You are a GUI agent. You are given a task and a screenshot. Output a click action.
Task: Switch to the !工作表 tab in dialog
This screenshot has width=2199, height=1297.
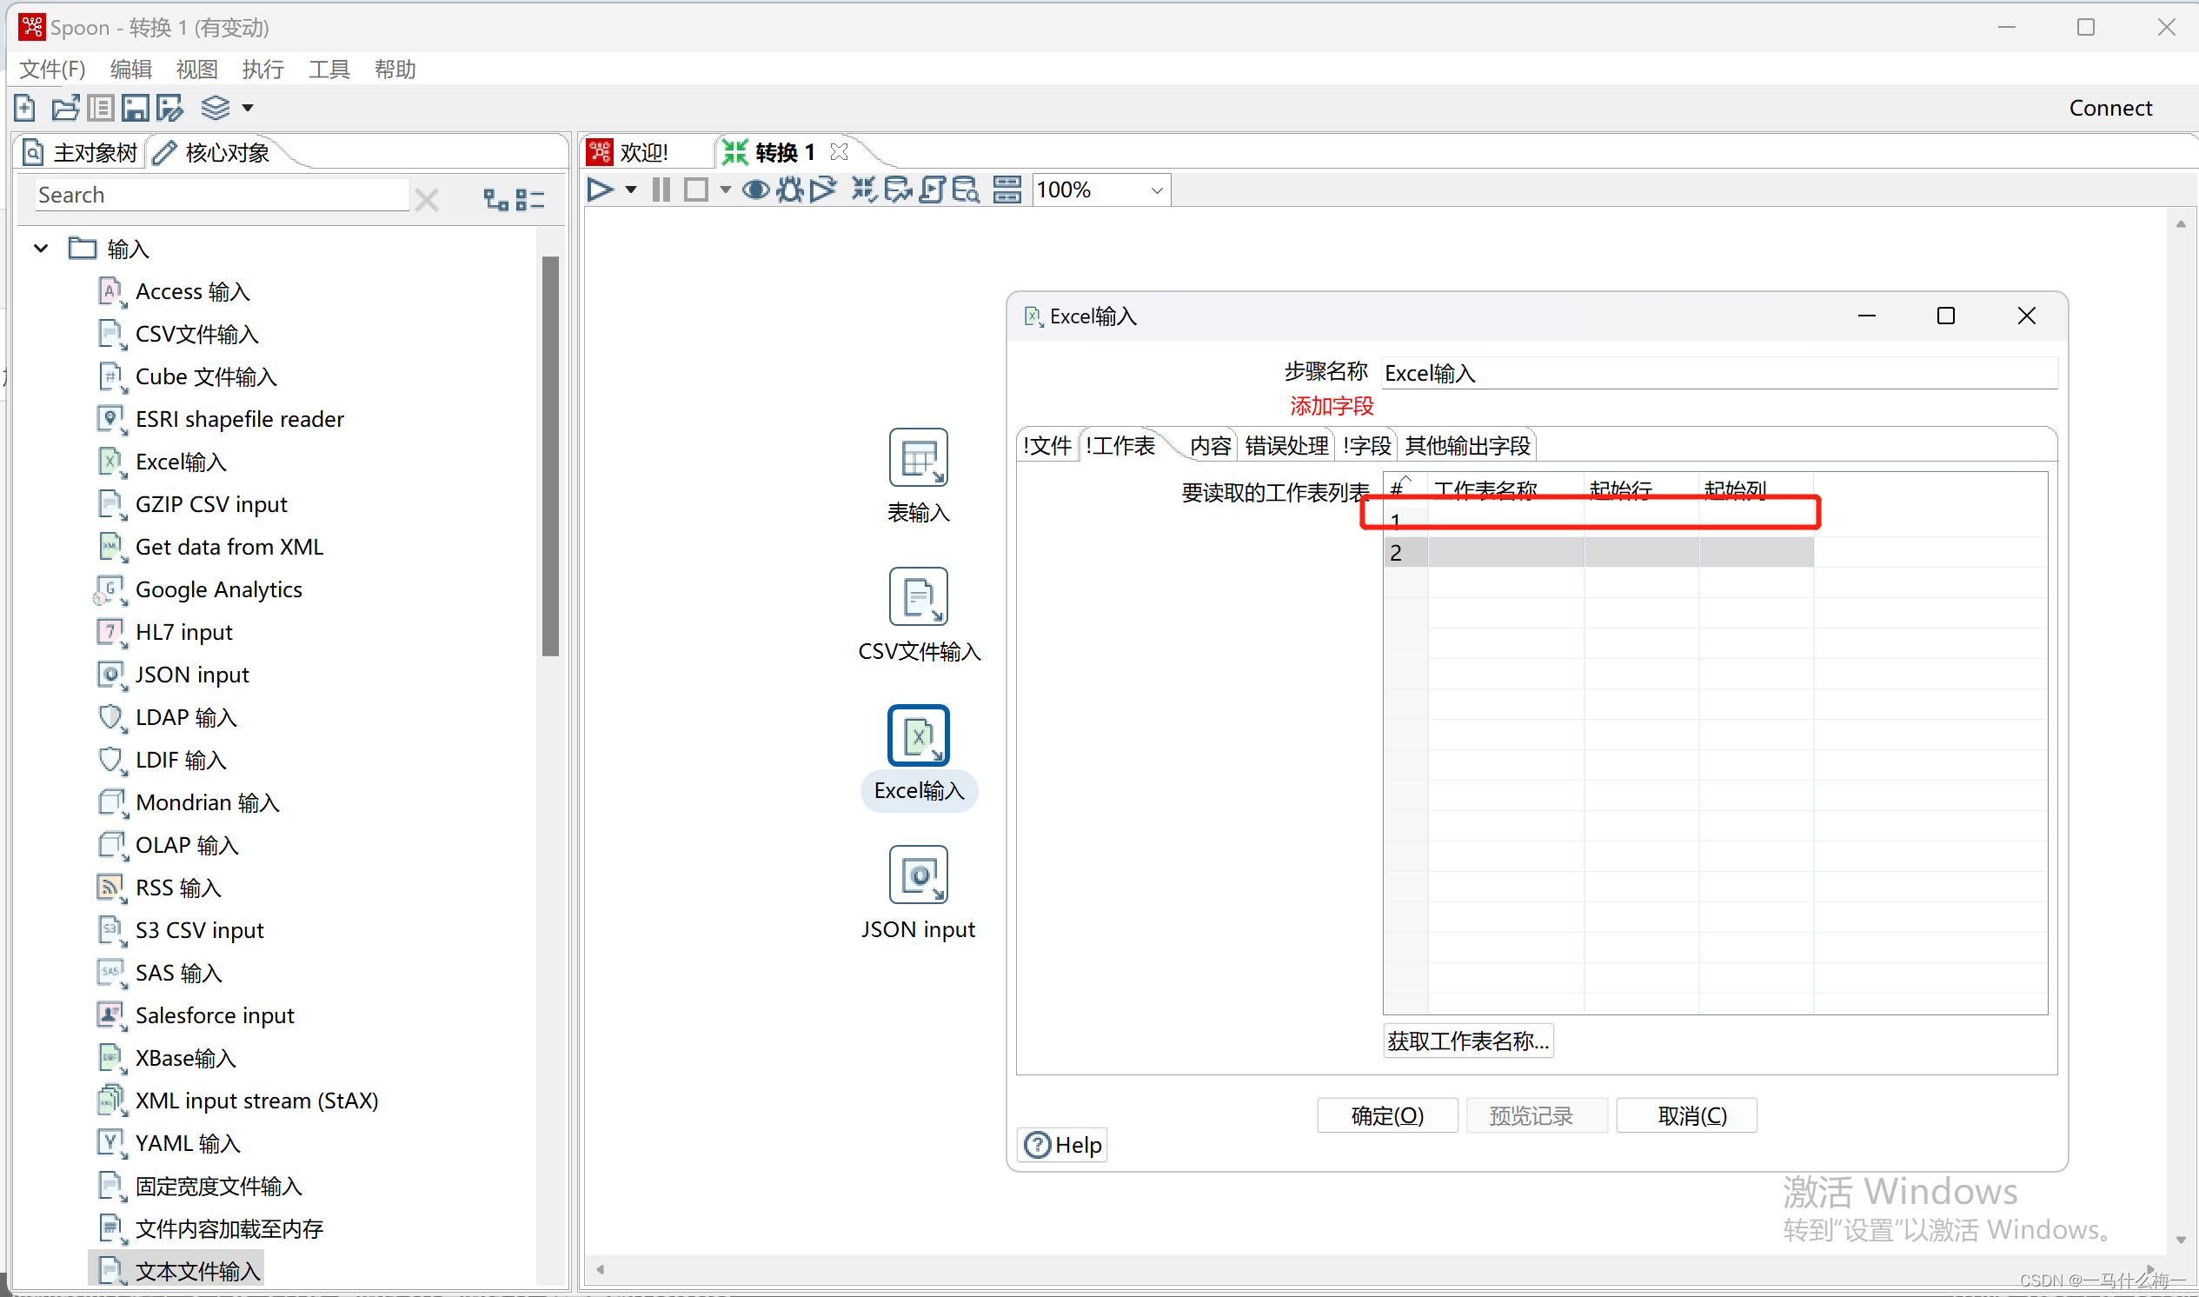[x=1124, y=445]
